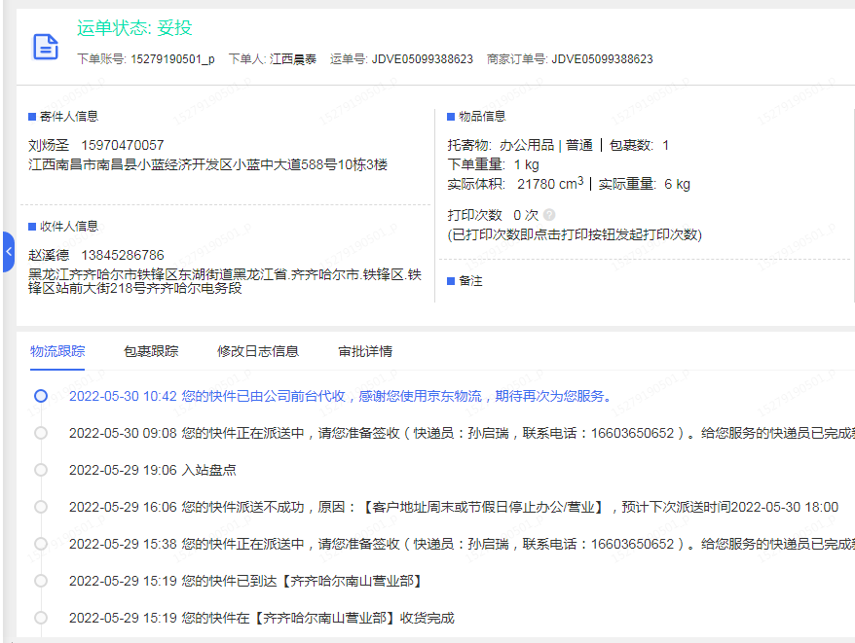Click the 包裹数 1 value

pyautogui.click(x=666, y=146)
